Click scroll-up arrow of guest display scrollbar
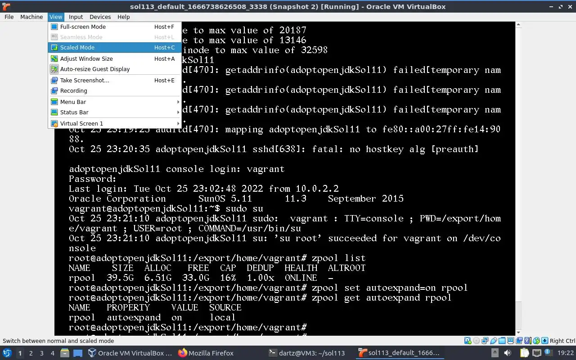 [518, 25]
